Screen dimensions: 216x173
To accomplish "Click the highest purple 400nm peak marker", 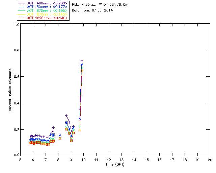I will [82, 60].
